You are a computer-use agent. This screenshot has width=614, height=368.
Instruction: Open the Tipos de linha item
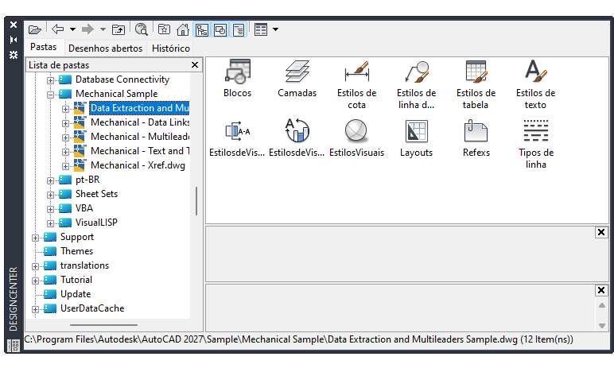tap(535, 144)
